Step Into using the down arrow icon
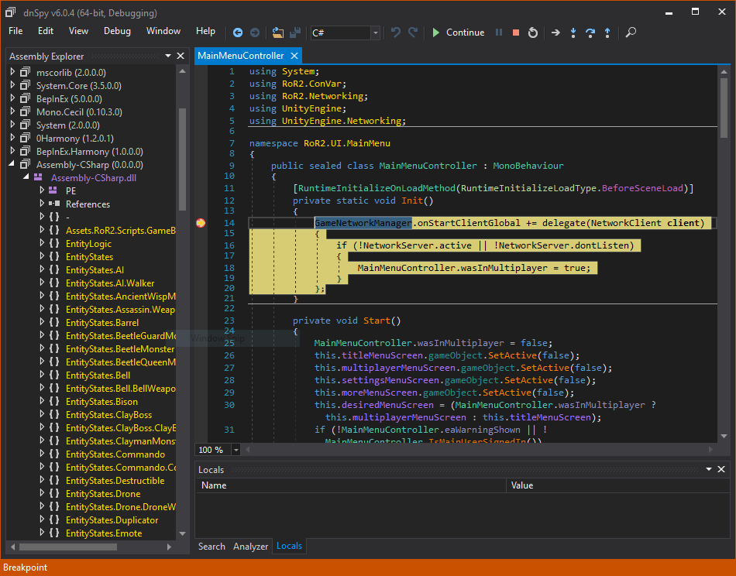The image size is (736, 576). click(x=573, y=33)
